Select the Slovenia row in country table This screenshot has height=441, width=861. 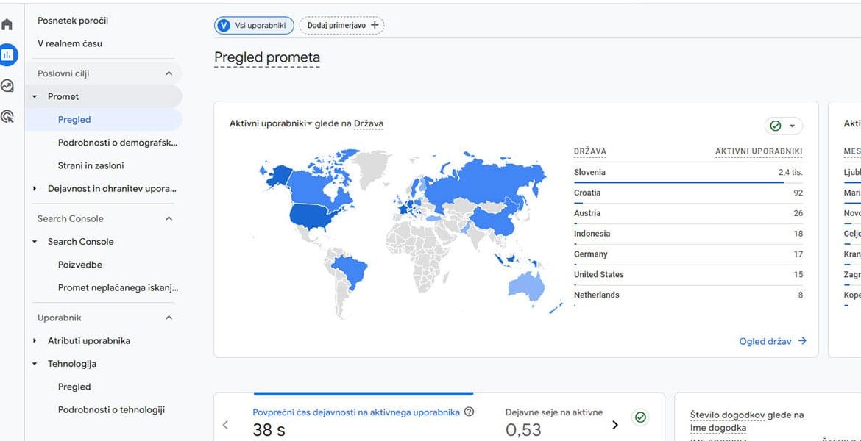(687, 172)
